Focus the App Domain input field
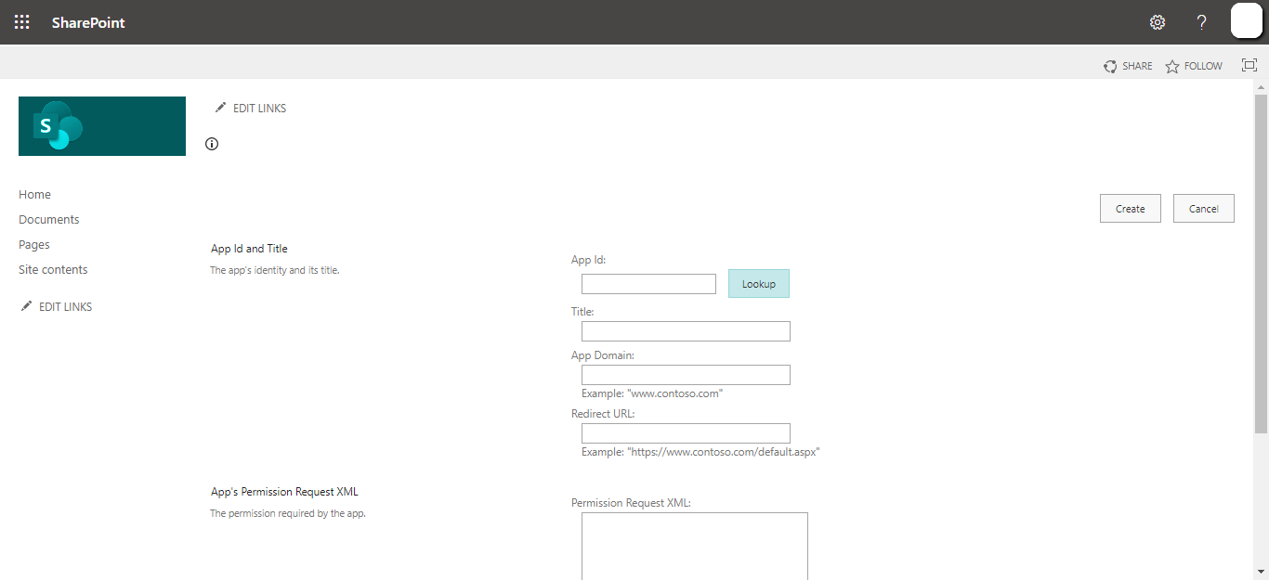This screenshot has width=1269, height=580. [x=686, y=375]
